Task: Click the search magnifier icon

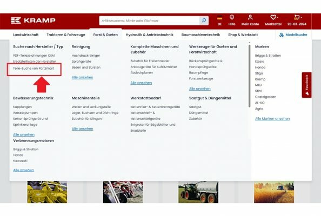Action: click(204, 21)
